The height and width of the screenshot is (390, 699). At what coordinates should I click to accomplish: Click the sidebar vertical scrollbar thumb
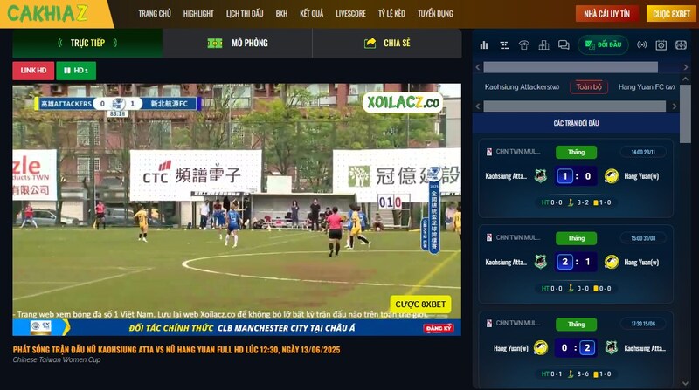tap(685, 113)
